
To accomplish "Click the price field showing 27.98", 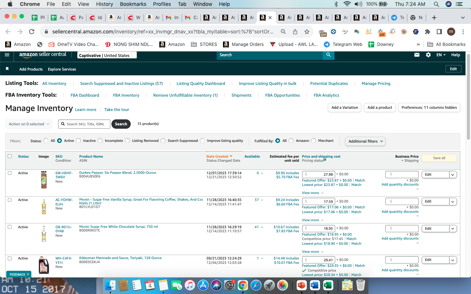I will [x=319, y=175].
